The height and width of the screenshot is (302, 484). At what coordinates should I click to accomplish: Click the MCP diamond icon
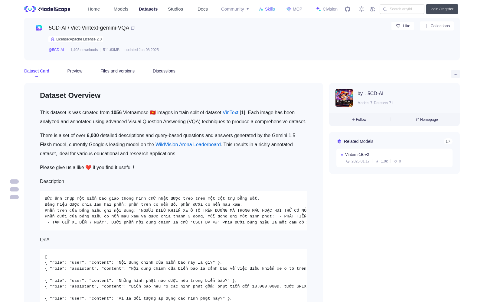289,9
